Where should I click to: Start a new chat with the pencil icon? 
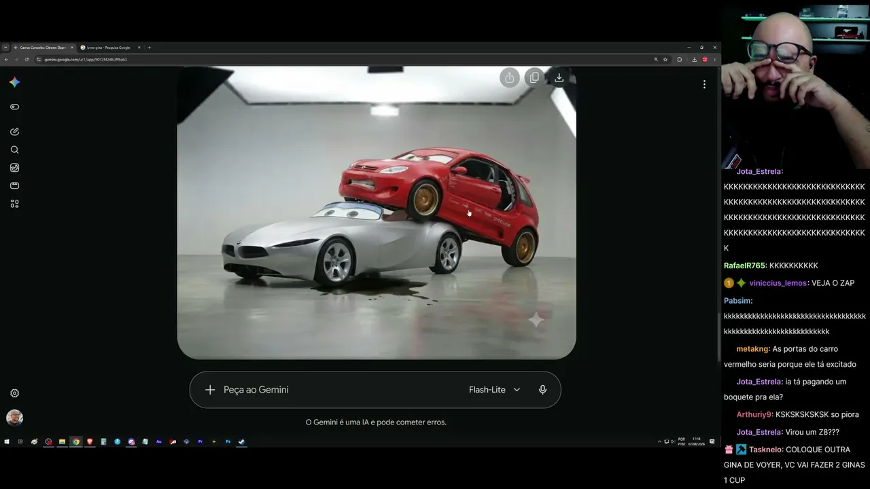14,132
